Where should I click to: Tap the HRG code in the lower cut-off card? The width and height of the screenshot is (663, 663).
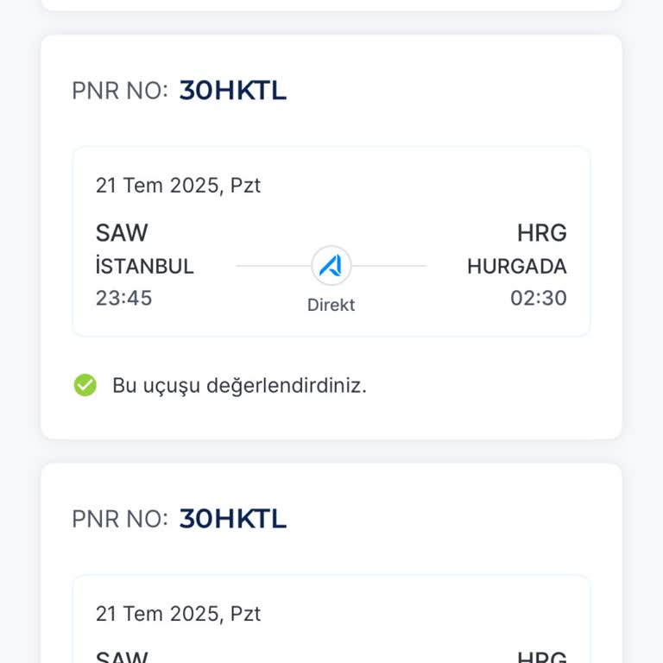point(541,657)
